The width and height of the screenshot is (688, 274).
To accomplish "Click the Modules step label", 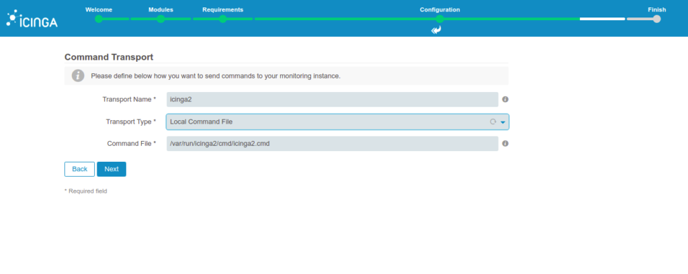I will [x=161, y=9].
